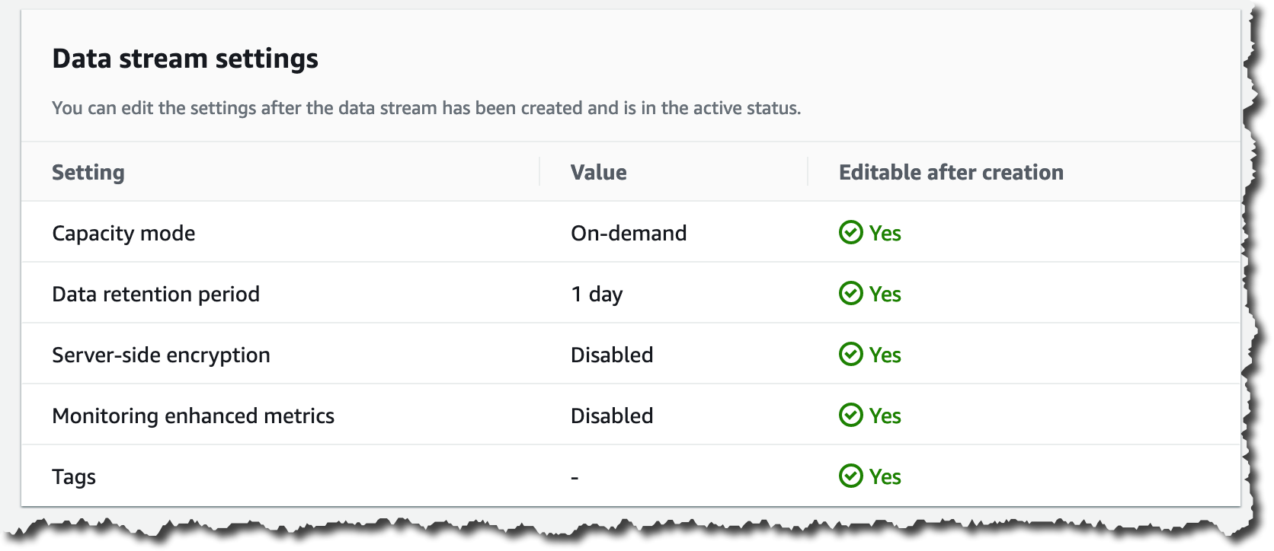The height and width of the screenshot is (551, 1274).
Task: Click the Disabled value for Server-side encryption
Action: pyautogui.click(x=612, y=355)
